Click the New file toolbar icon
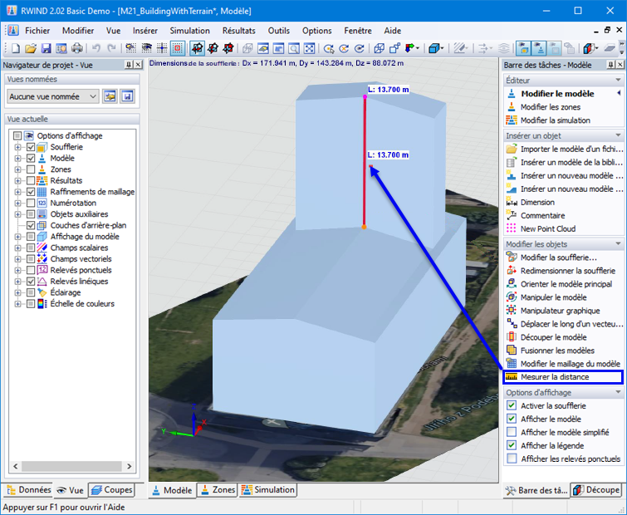Viewport: 627px width, 515px height. [x=15, y=48]
